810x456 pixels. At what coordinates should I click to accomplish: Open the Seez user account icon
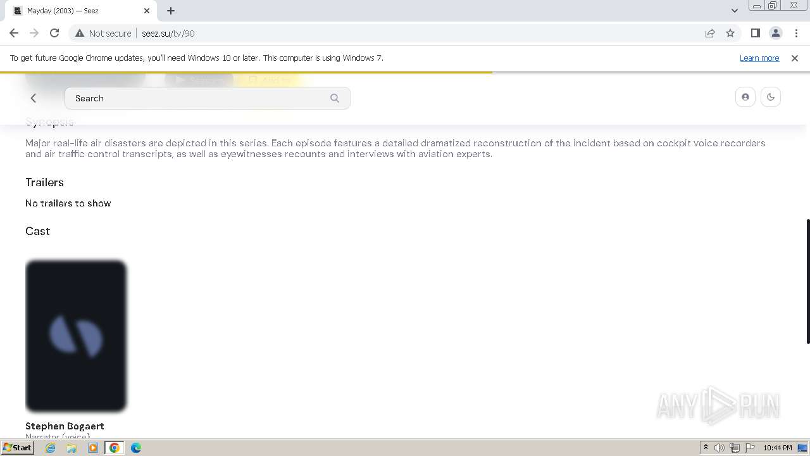click(745, 97)
